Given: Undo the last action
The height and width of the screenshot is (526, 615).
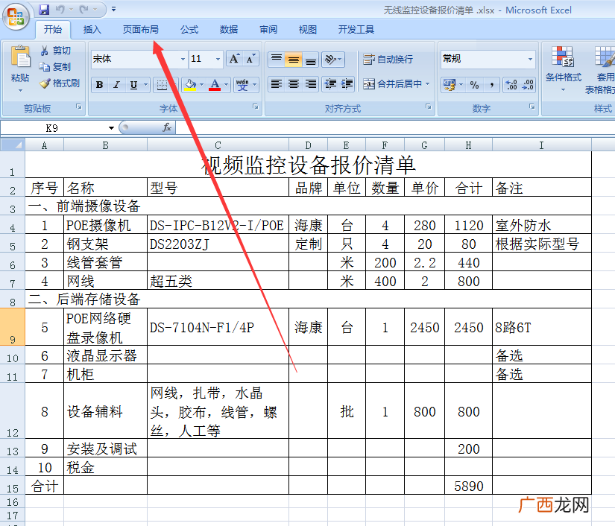Looking at the screenshot, I should [60, 9].
